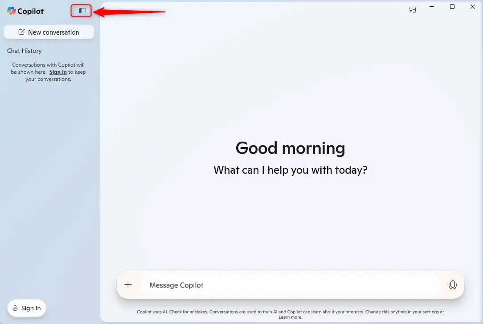The height and width of the screenshot is (324, 483).
Task: Start a New conversation
Action: pyautogui.click(x=49, y=32)
